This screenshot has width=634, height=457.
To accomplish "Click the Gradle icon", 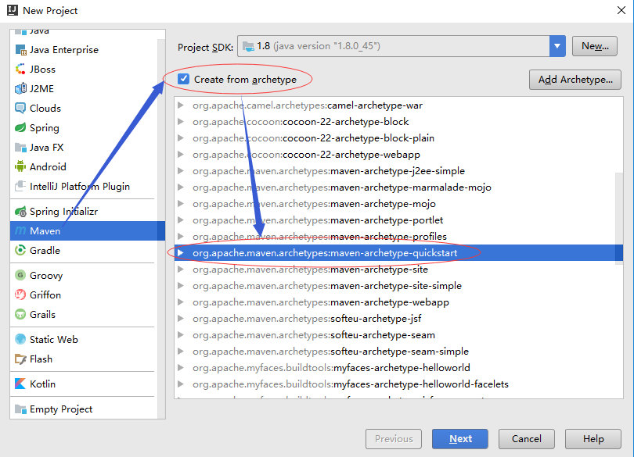I will pyautogui.click(x=20, y=250).
